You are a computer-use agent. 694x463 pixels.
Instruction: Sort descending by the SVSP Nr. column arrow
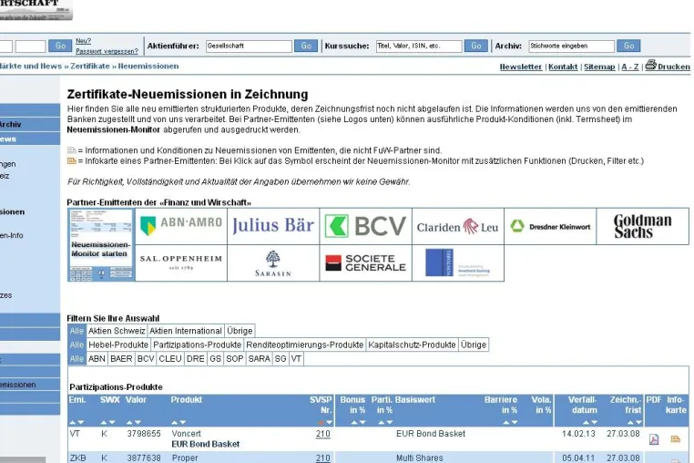(x=329, y=422)
